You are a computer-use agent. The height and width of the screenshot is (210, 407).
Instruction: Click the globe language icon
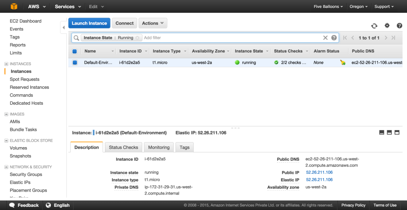click(48, 205)
